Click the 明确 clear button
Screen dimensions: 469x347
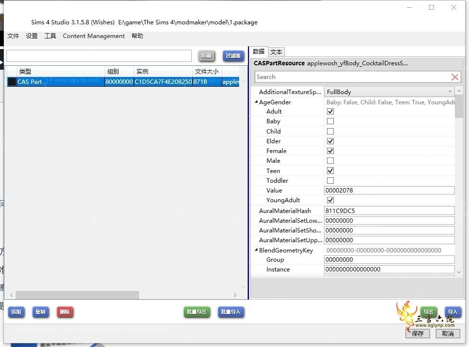pyautogui.click(x=206, y=56)
